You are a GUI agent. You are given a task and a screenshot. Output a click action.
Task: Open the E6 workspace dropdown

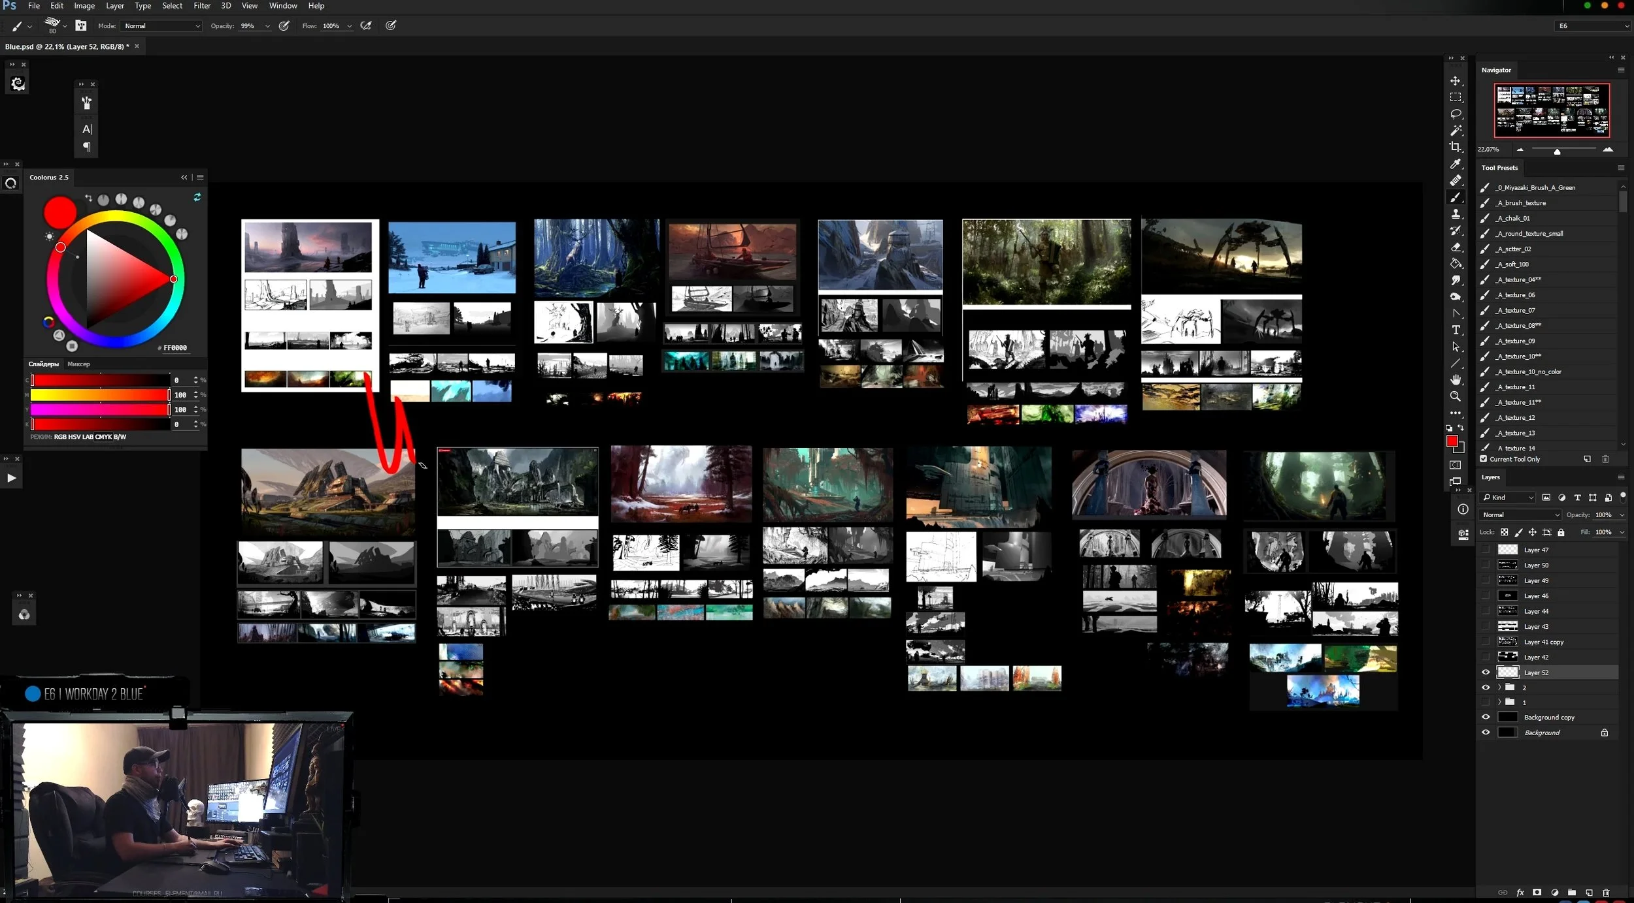1592,26
